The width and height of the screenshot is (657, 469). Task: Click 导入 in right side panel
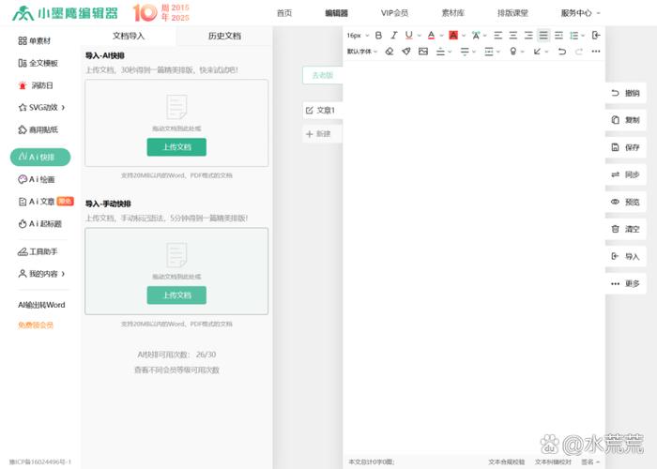pyautogui.click(x=626, y=256)
